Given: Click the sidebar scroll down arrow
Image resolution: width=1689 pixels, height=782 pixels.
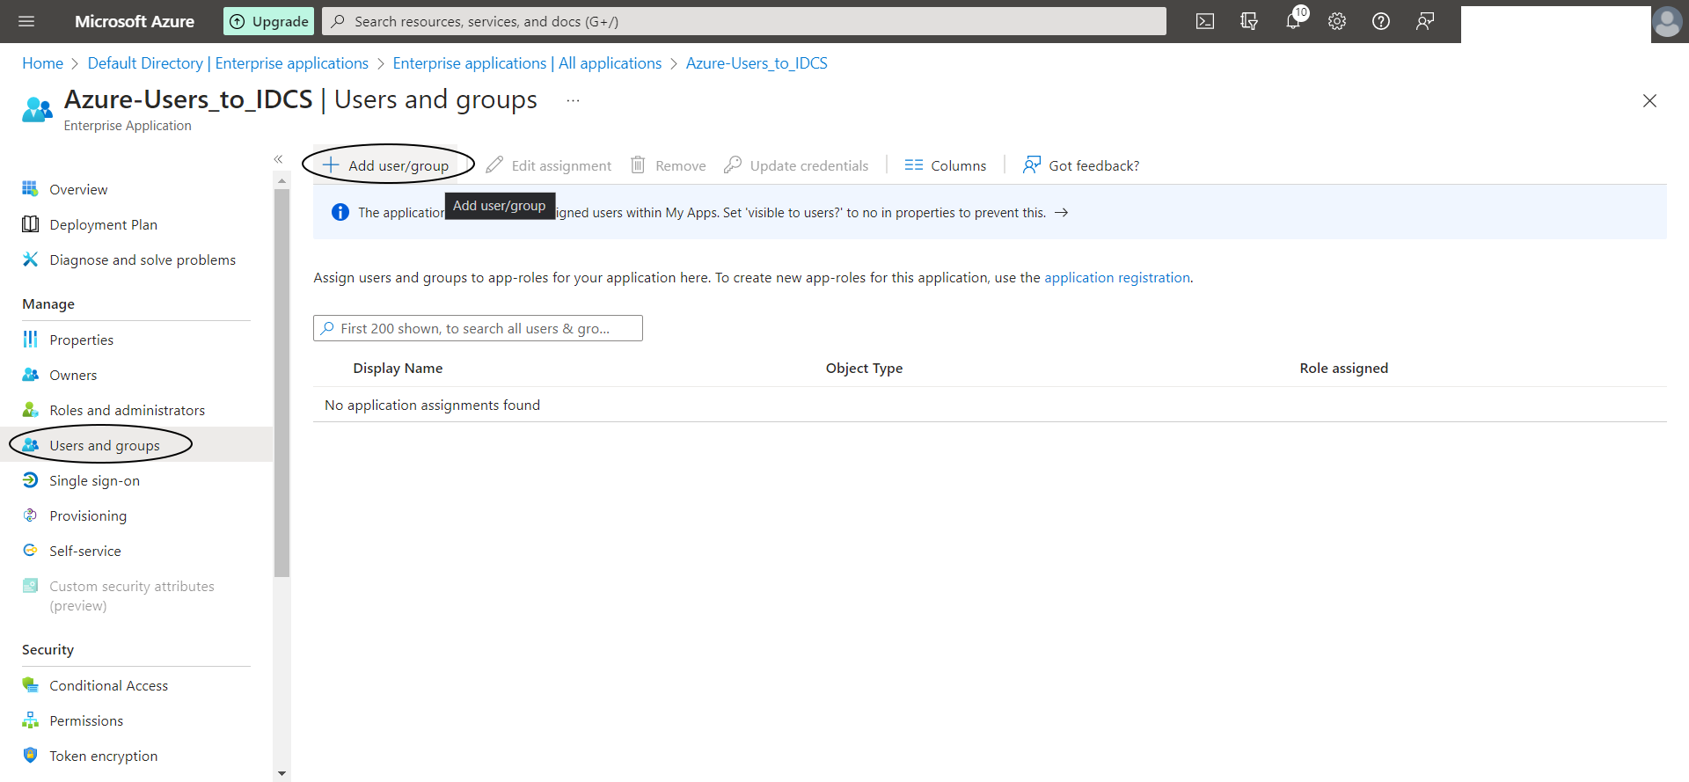Looking at the screenshot, I should click(281, 773).
